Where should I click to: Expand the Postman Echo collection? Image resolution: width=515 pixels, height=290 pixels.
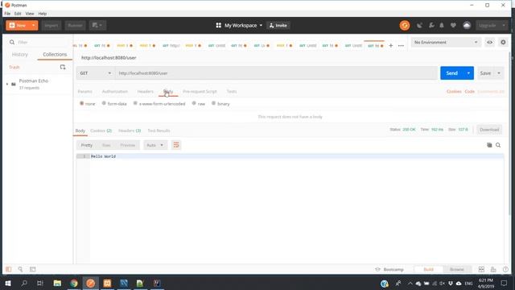tap(7, 84)
